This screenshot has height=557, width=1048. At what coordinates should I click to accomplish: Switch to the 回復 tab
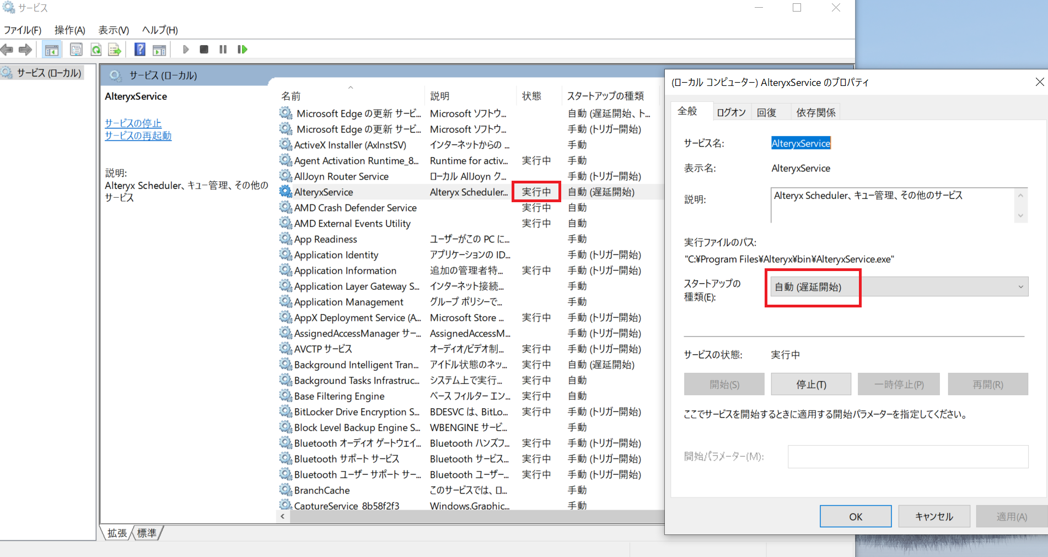[x=767, y=112]
